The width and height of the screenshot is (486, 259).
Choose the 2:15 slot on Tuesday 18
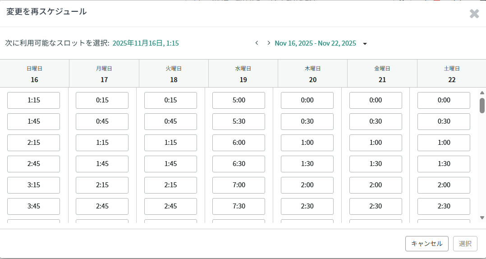coord(170,185)
